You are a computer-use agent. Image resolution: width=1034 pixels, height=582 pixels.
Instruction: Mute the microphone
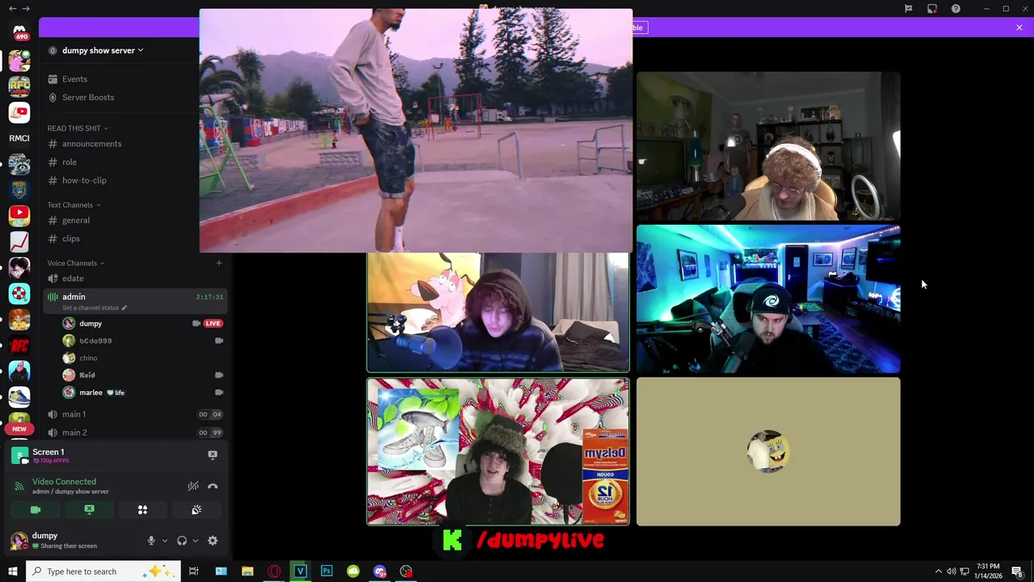point(151,541)
